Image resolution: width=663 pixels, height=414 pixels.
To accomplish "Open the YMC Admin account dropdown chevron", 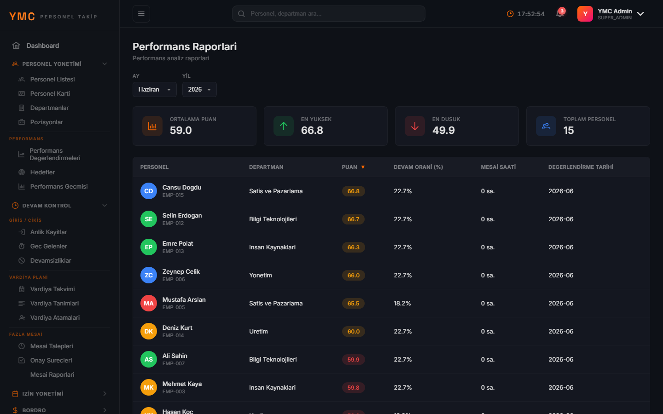I will (x=640, y=14).
